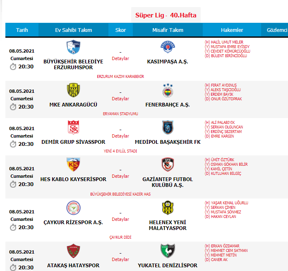Viewport: 288px width, 271px height.
Task: Click the Eryaman Stadyumu stadium name
Action: [x=120, y=114]
